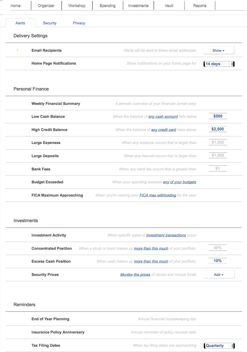Edit the Low Cash Balance $500 field
This screenshot has height=352, width=247.
(218, 116)
